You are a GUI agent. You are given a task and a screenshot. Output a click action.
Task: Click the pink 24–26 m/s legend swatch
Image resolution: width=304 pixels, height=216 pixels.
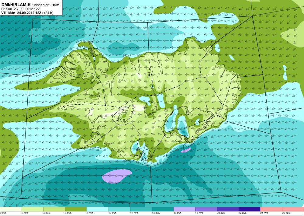click(x=271, y=209)
